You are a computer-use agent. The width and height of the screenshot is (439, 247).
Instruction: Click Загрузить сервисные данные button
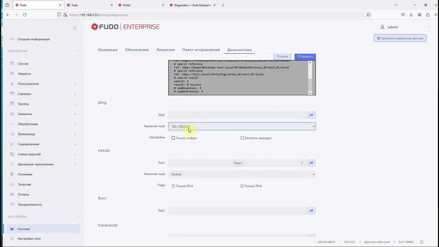400,38
